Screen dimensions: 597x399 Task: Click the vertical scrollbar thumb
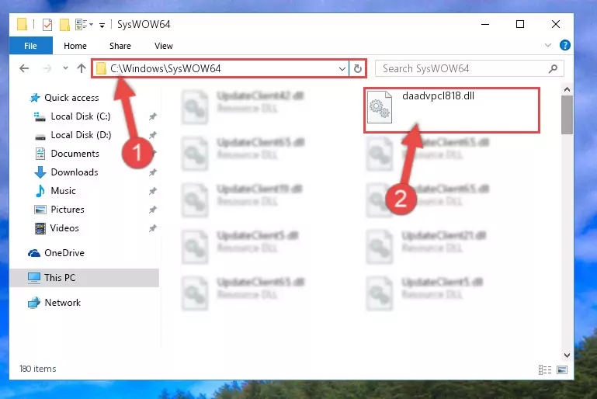click(567, 115)
